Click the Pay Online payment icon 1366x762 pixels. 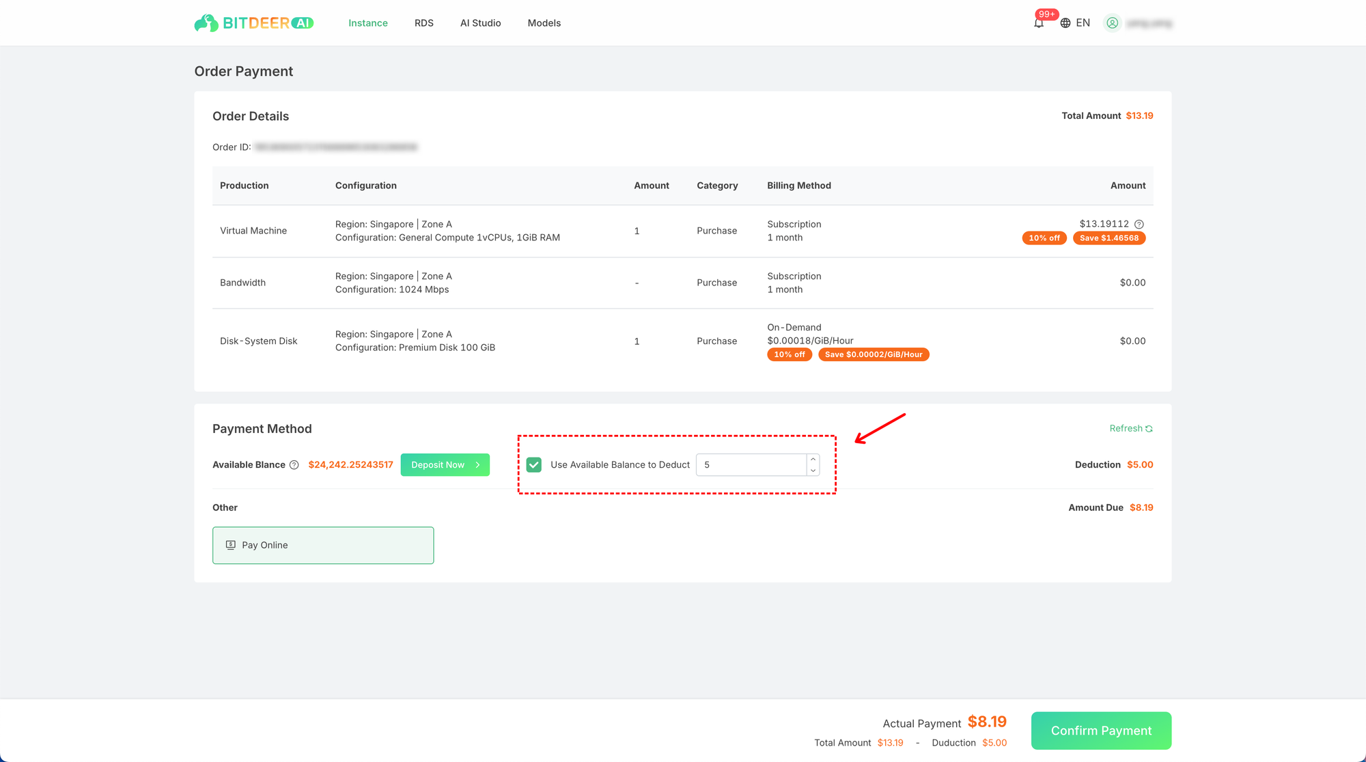[231, 545]
